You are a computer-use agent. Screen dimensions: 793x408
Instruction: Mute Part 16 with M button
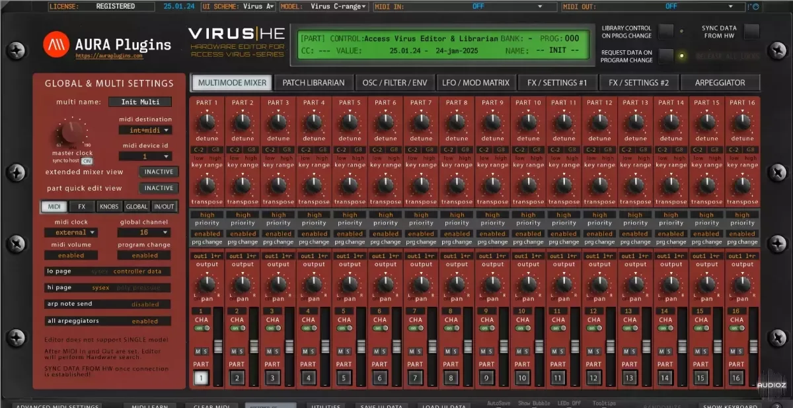[733, 351]
